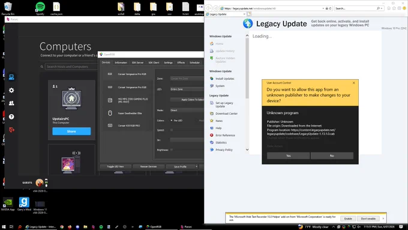This screenshot has height=230, width=408.
Task: Click the Statistics icon in sidebar
Action: coord(212,142)
